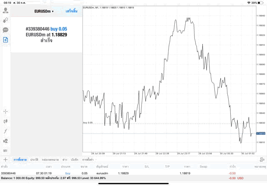This screenshot has width=267, height=186.
Task: Open the บันทึก journal tab
Action: coord(75,160)
